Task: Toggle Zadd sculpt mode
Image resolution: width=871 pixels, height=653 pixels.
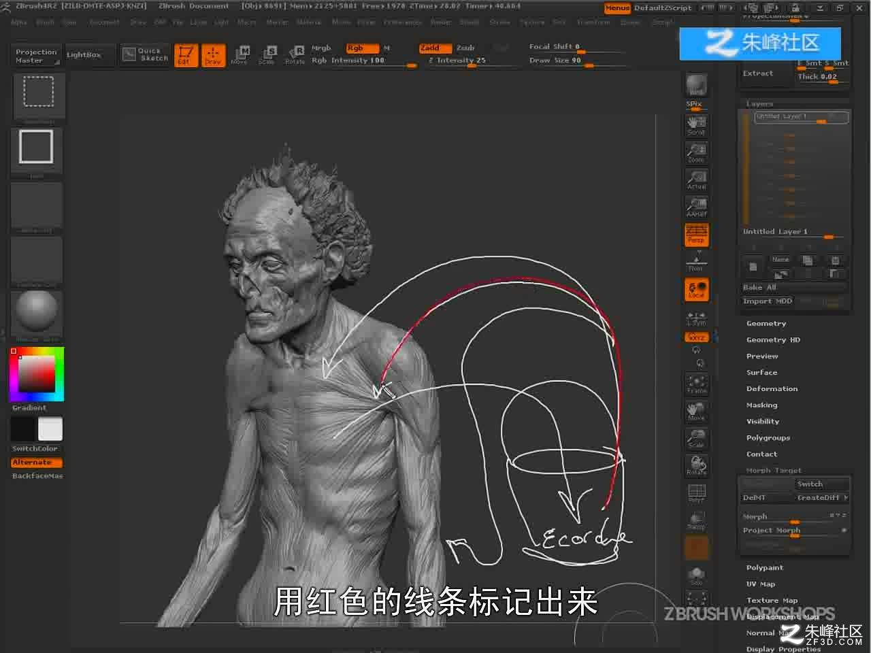Action: pyautogui.click(x=435, y=48)
